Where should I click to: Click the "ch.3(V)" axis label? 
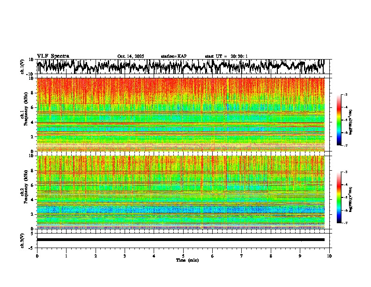(22, 241)
